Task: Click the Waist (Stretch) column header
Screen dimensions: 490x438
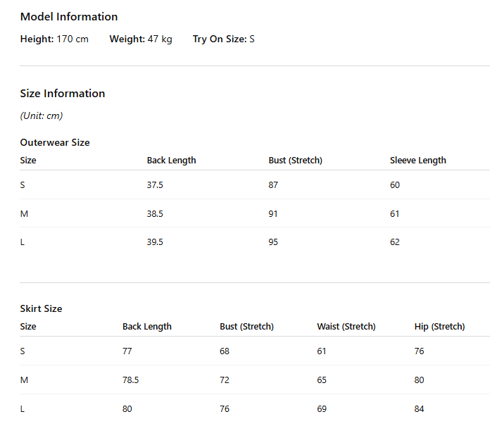Action: point(346,327)
